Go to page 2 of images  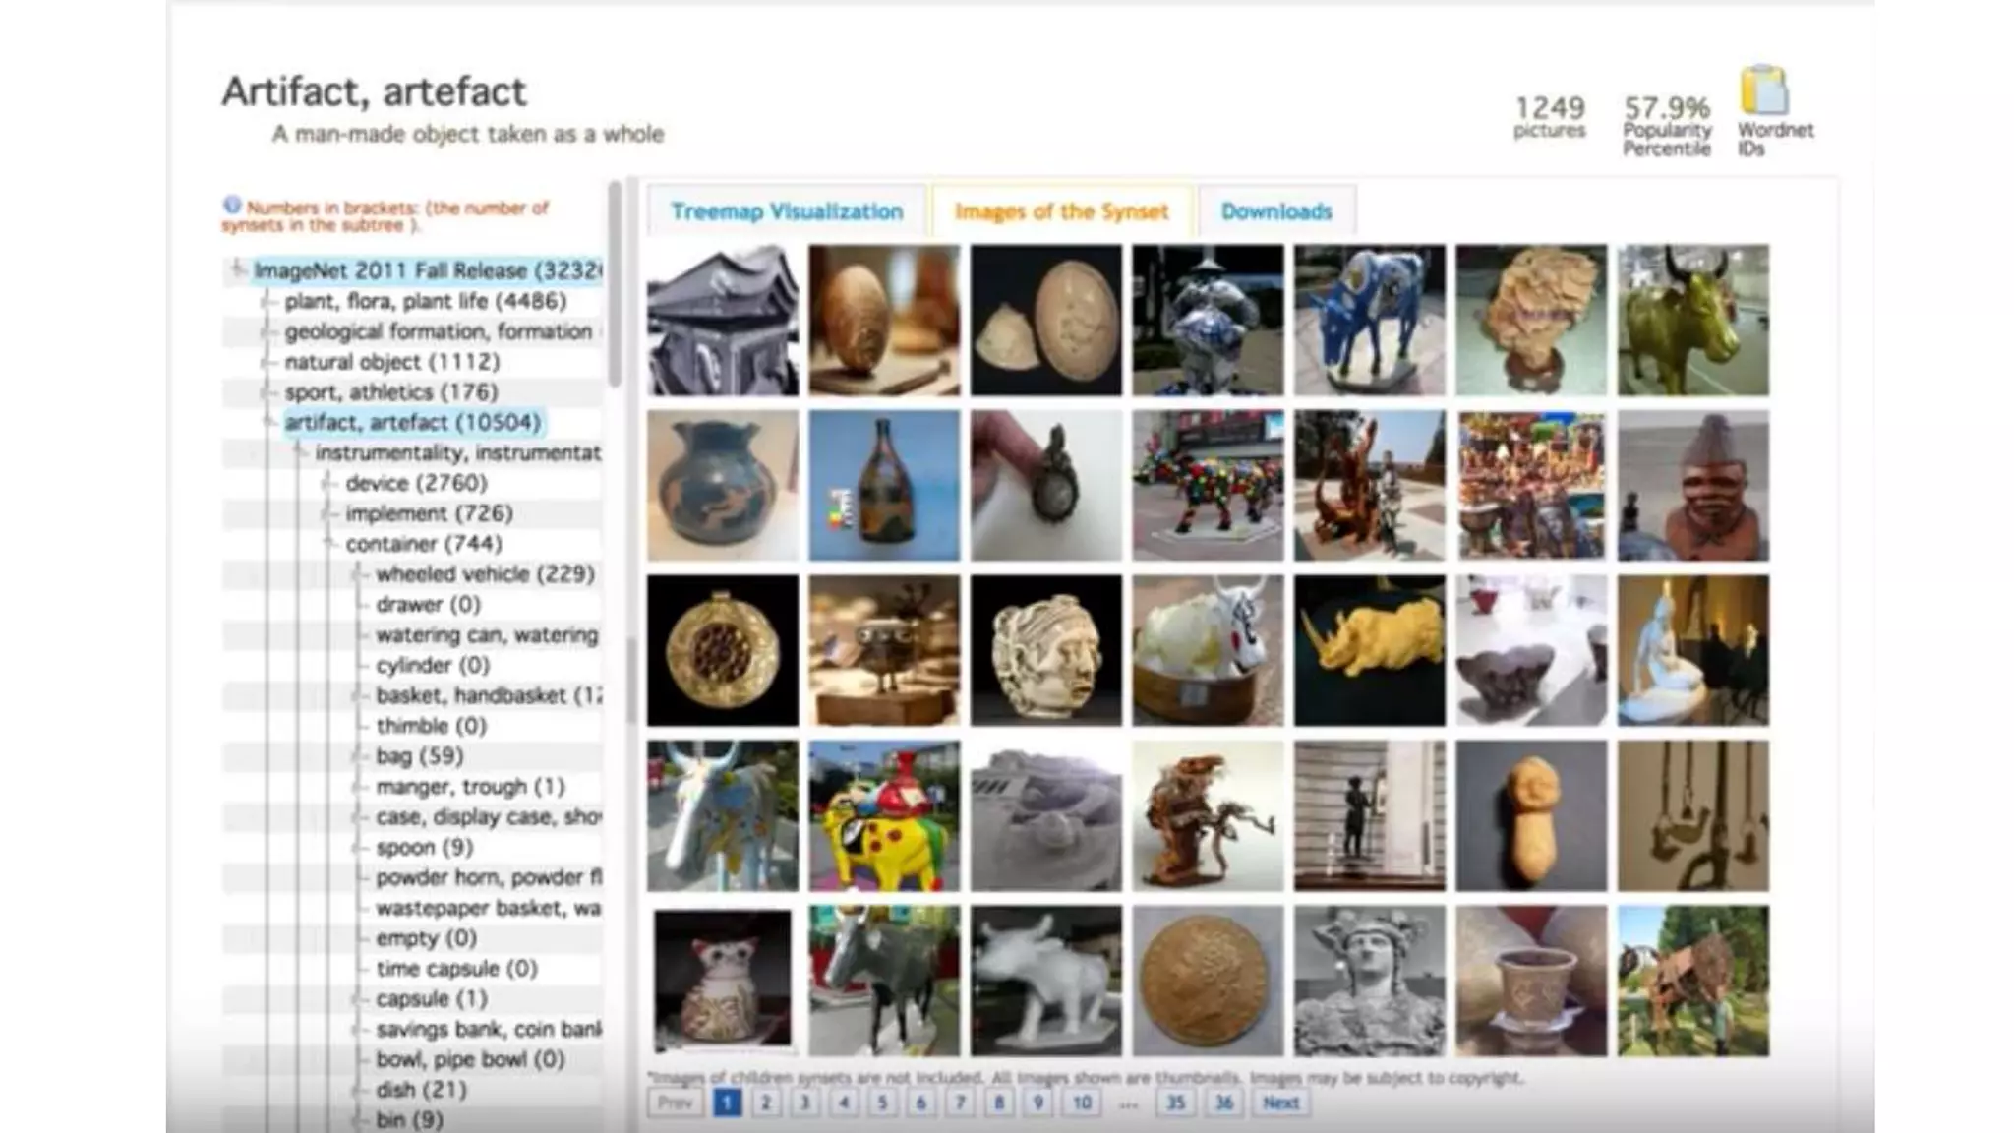(x=765, y=1103)
